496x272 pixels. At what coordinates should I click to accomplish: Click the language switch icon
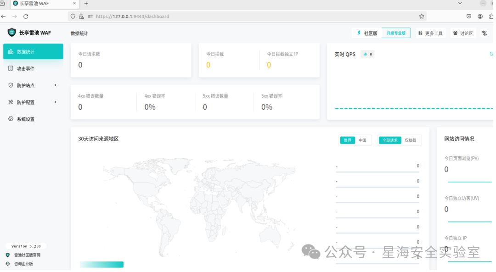pyautogui.click(x=485, y=33)
